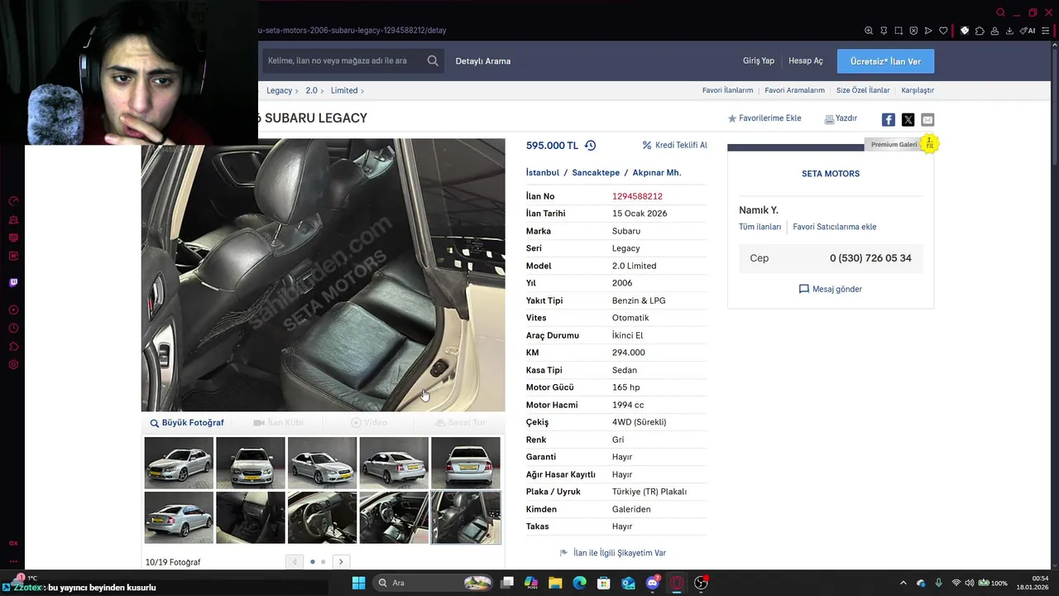Open the player icon in browser sidebar
This screenshot has width=1059, height=596.
(13, 310)
